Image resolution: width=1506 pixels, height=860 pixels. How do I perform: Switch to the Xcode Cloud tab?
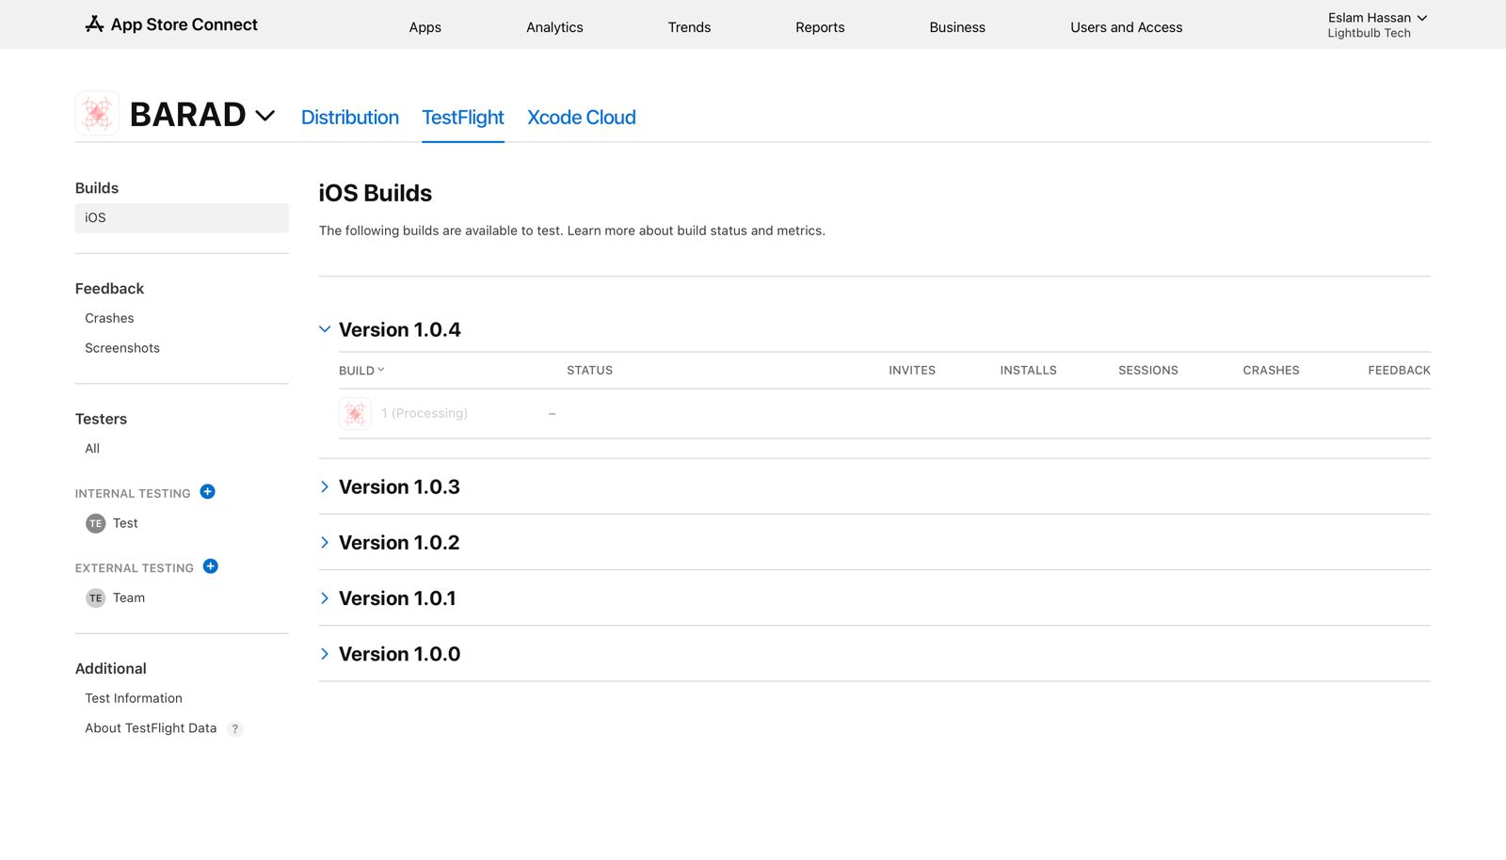pyautogui.click(x=582, y=118)
